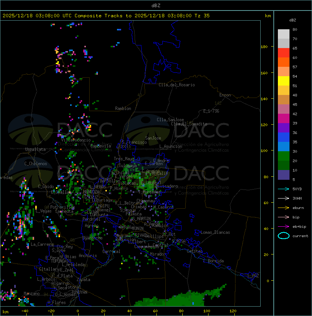This screenshot has width=312, height=316.
Task: Click the C_Chilenos map label
Action: [x=36, y=164]
